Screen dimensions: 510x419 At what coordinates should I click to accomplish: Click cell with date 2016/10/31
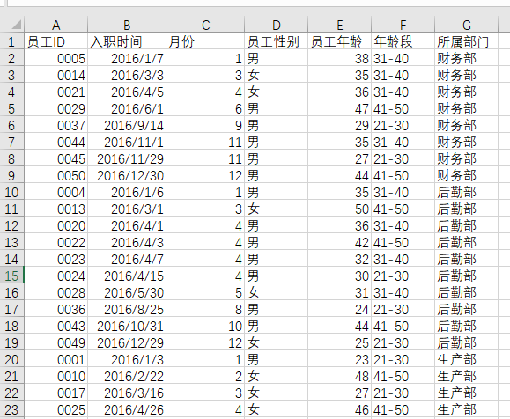127,326
